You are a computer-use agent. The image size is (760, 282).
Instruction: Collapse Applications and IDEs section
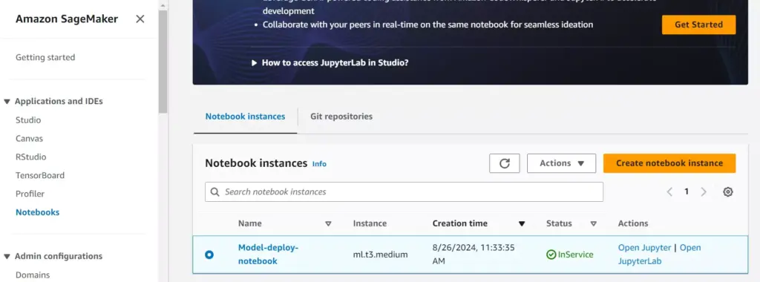pyautogui.click(x=7, y=102)
